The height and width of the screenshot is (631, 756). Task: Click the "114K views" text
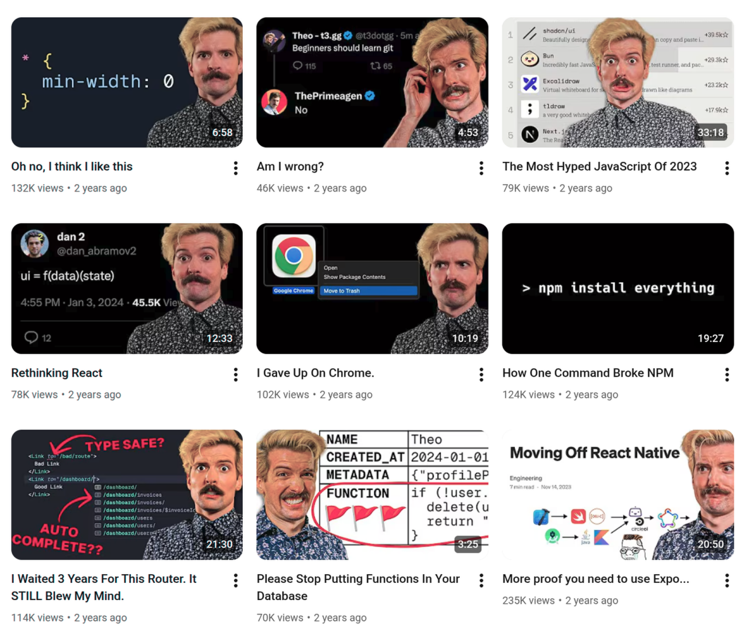tap(37, 618)
